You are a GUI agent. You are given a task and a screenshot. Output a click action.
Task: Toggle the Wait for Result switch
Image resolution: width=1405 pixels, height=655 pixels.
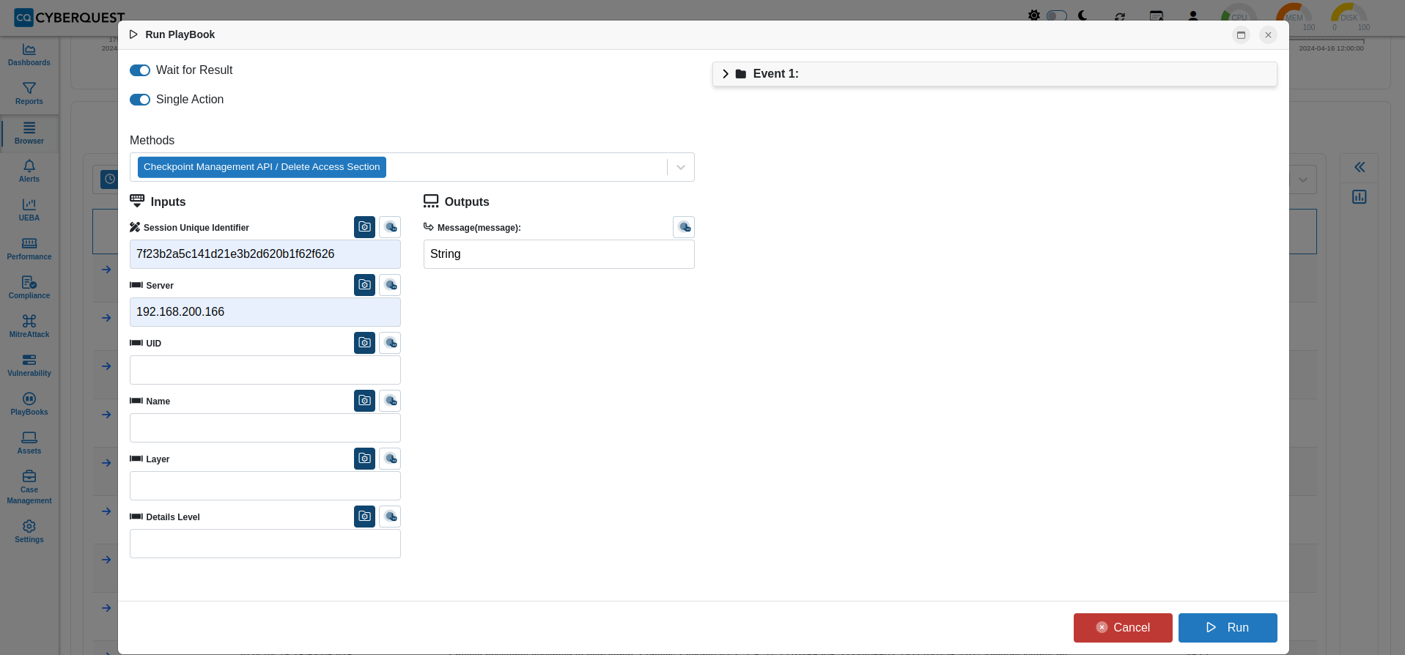(x=140, y=70)
